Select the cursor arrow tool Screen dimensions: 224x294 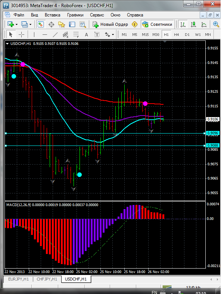pyautogui.click(x=11, y=34)
